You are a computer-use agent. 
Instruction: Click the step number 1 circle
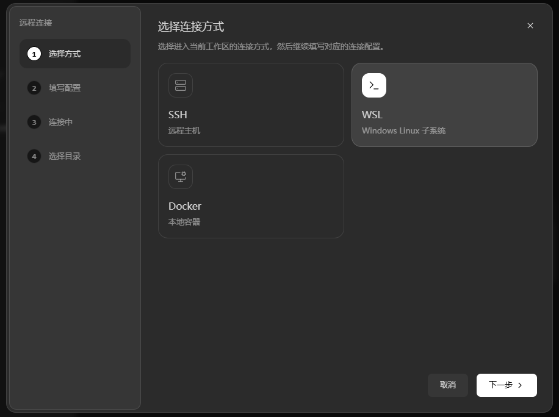(34, 54)
